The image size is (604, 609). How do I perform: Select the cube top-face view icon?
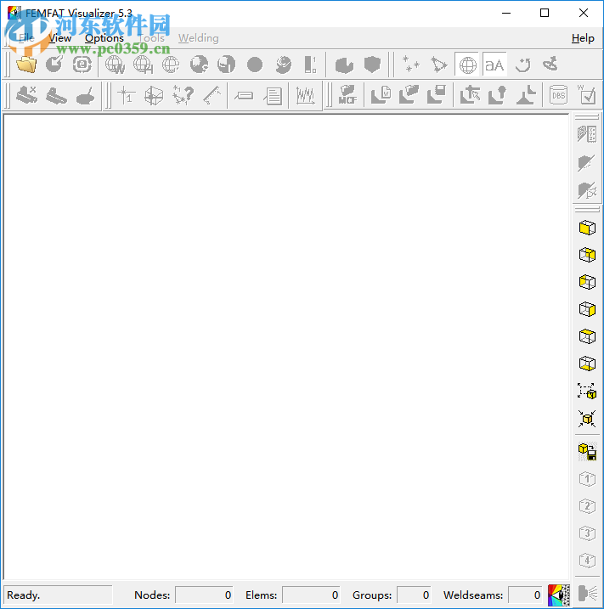tap(587, 336)
